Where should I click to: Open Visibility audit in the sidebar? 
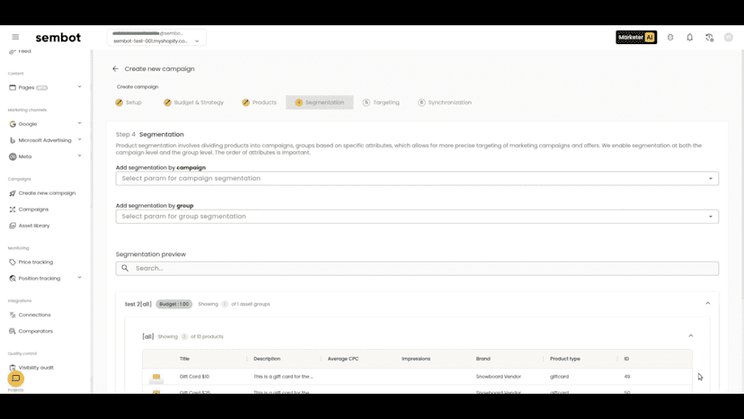point(36,367)
